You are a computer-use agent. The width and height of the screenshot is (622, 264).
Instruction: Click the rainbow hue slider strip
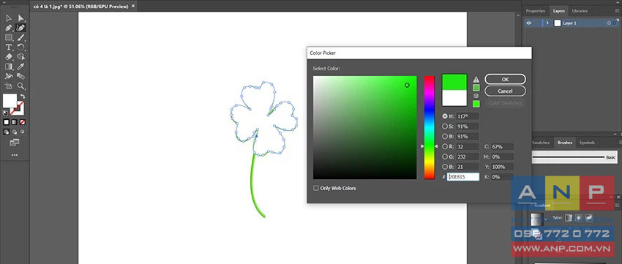tap(430, 127)
